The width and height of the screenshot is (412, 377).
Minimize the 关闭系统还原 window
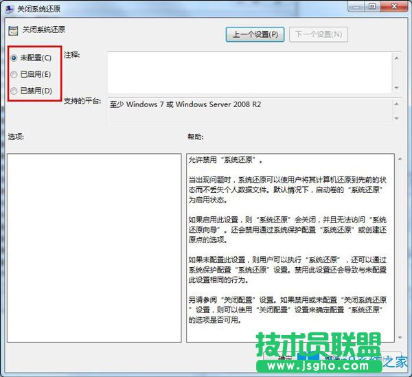click(x=356, y=7)
